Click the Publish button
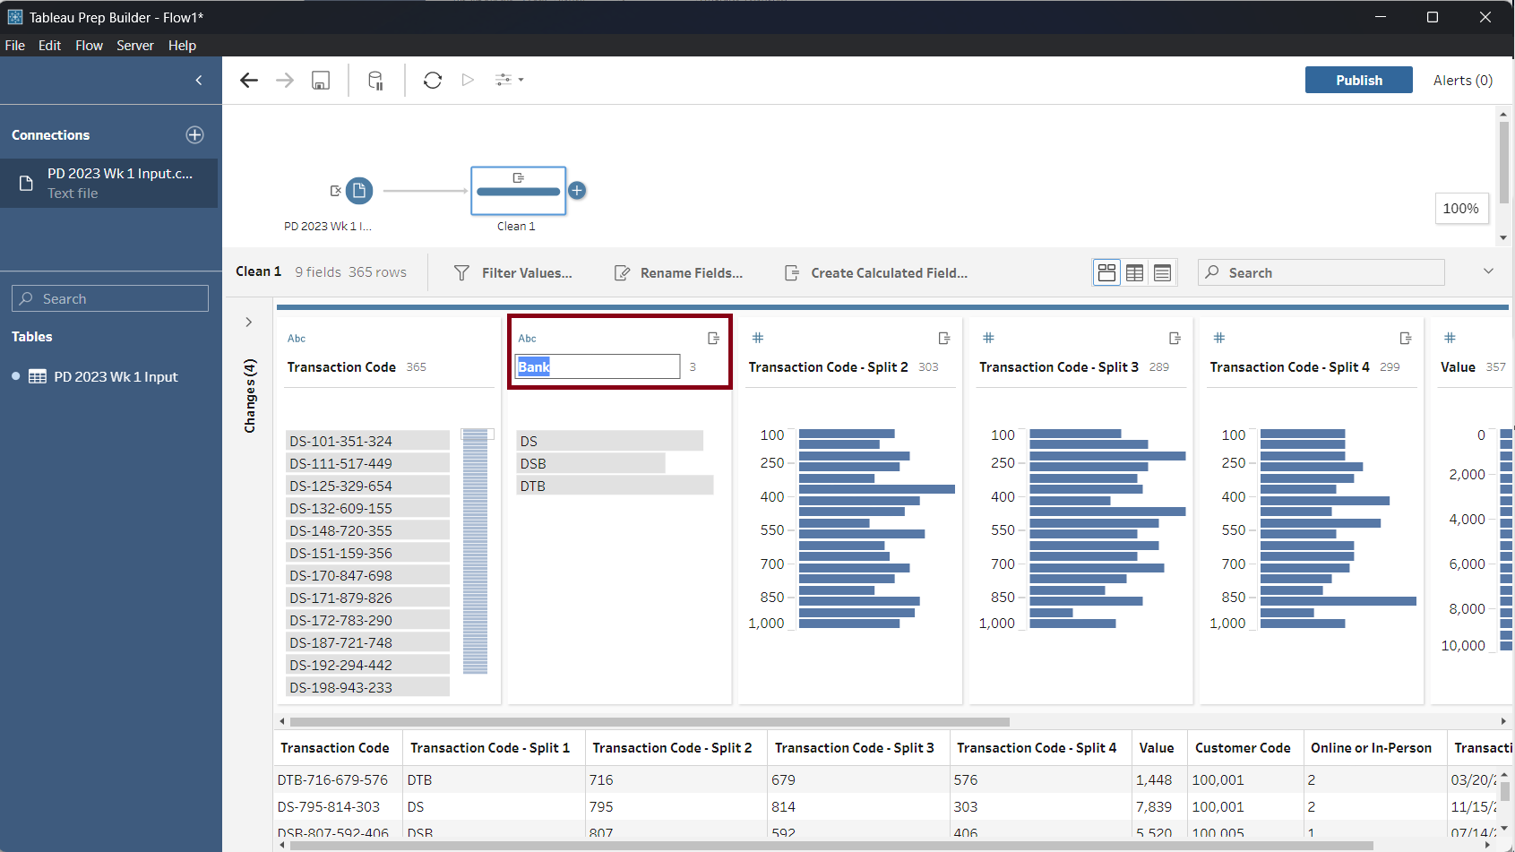1515x852 pixels. click(x=1358, y=81)
